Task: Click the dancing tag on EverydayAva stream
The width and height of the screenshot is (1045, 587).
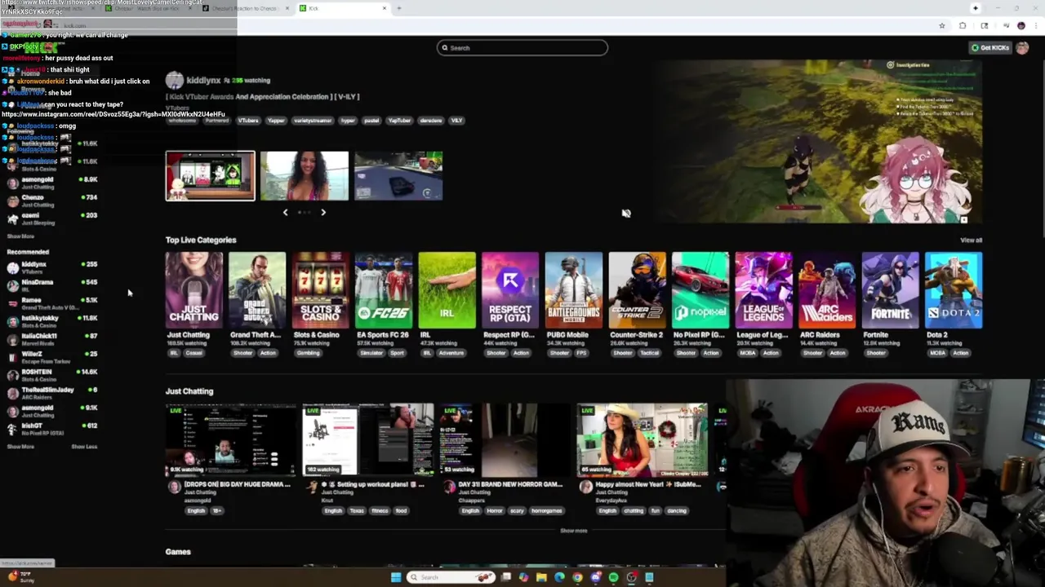Action: point(678,510)
